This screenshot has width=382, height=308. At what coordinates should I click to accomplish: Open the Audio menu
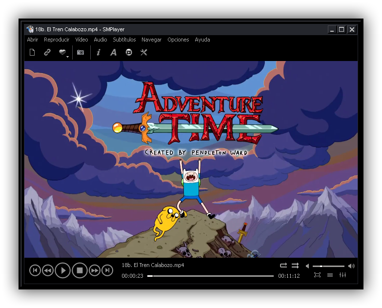pos(101,40)
